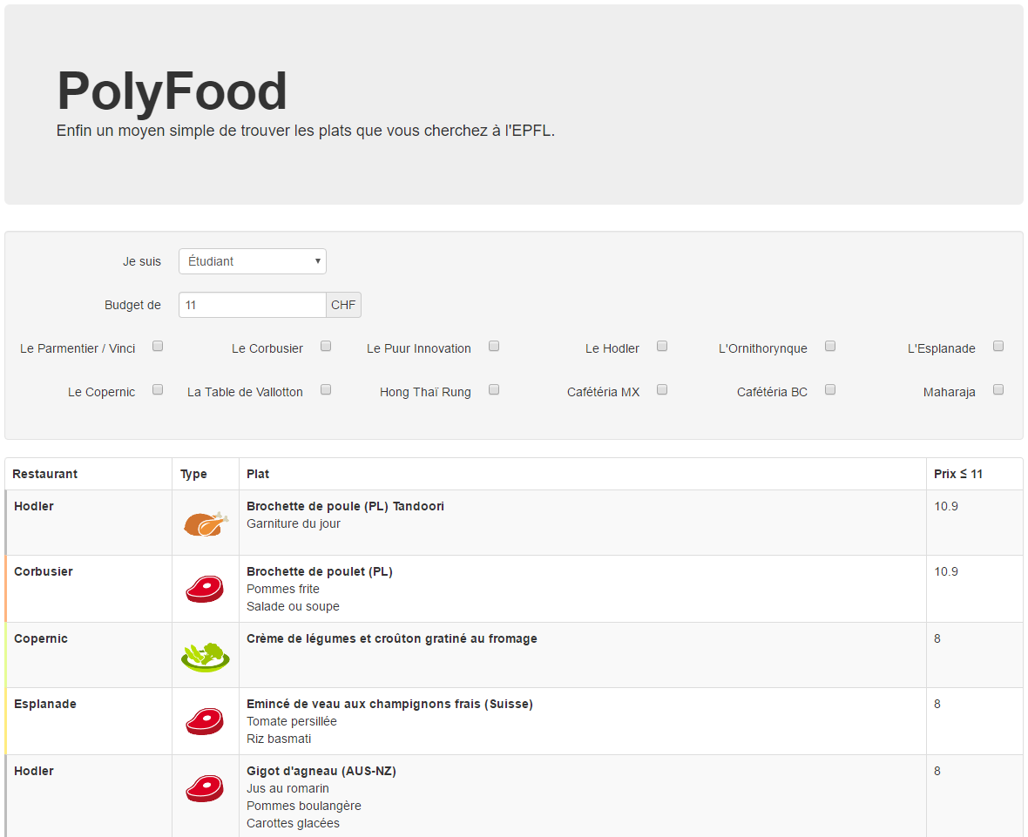Click the price 8 for Gigot d'agneau
This screenshot has width=1028, height=837.
point(937,771)
